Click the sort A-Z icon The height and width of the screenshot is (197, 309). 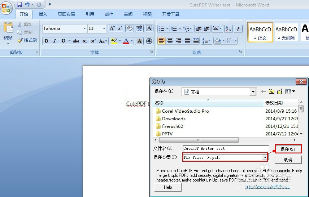[x=229, y=29]
